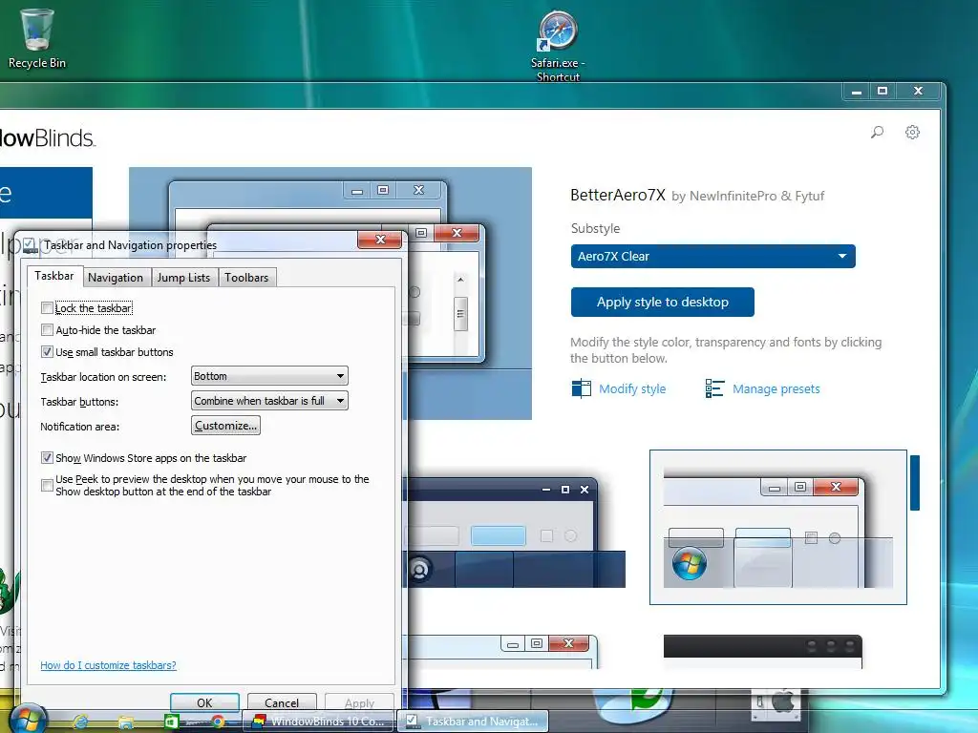
Task: Open Modify style link
Action: (x=632, y=389)
